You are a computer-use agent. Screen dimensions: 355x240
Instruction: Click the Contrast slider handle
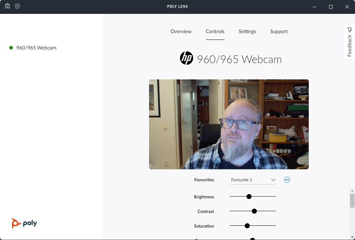254,211
